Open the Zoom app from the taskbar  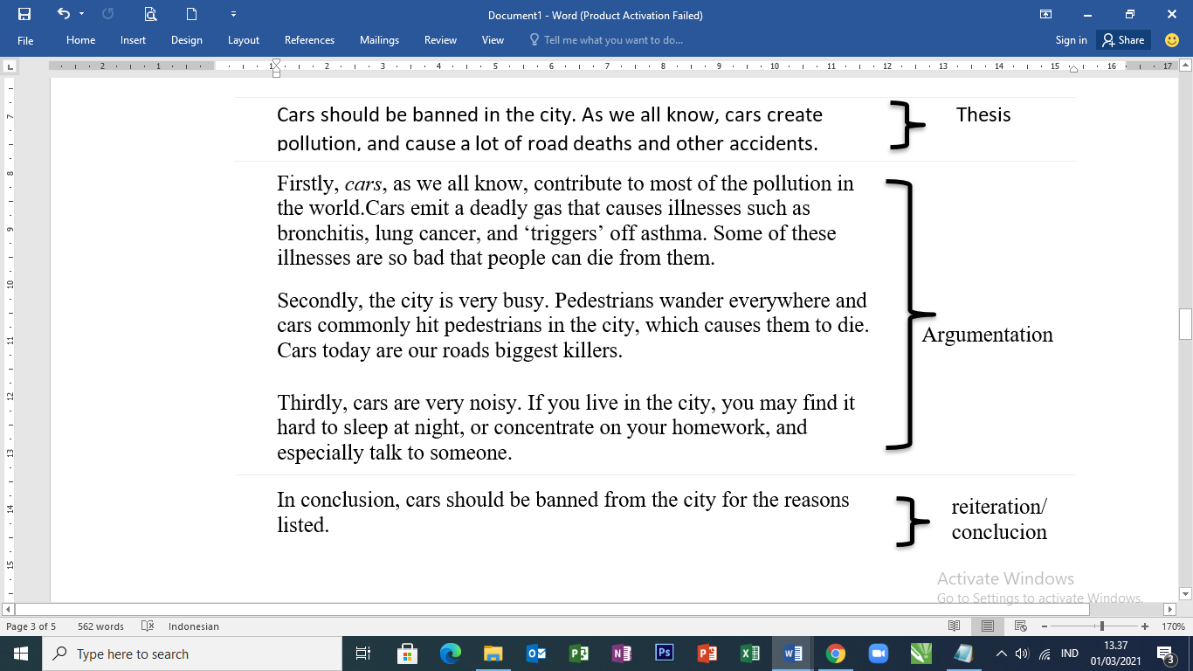[x=878, y=654]
